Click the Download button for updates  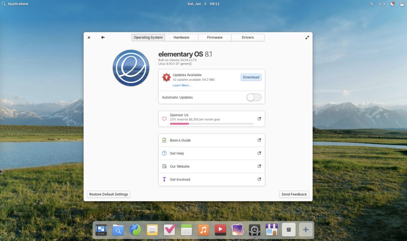[251, 77]
